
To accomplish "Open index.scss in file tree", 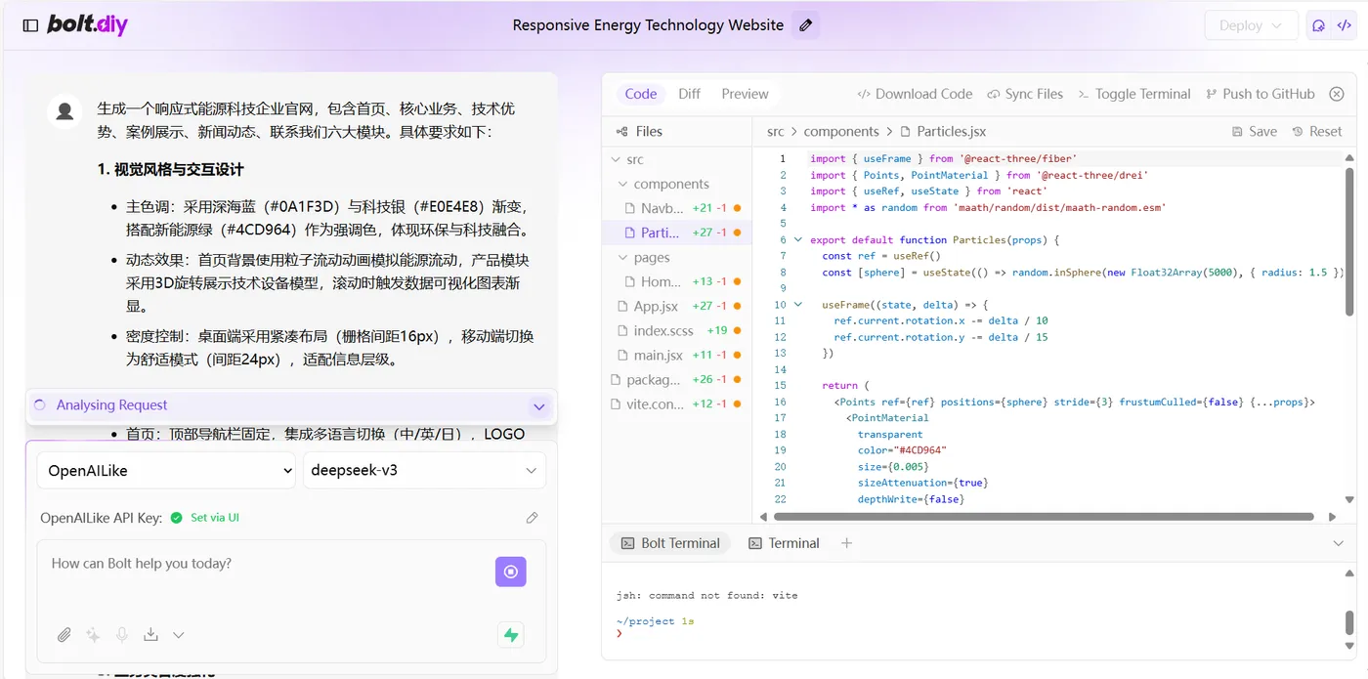I will coord(678,330).
